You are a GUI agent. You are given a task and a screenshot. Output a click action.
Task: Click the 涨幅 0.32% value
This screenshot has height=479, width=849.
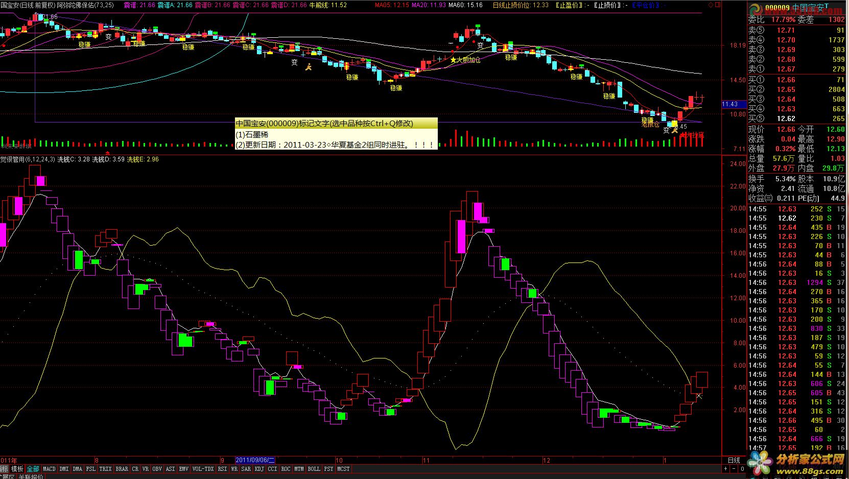(x=785, y=149)
